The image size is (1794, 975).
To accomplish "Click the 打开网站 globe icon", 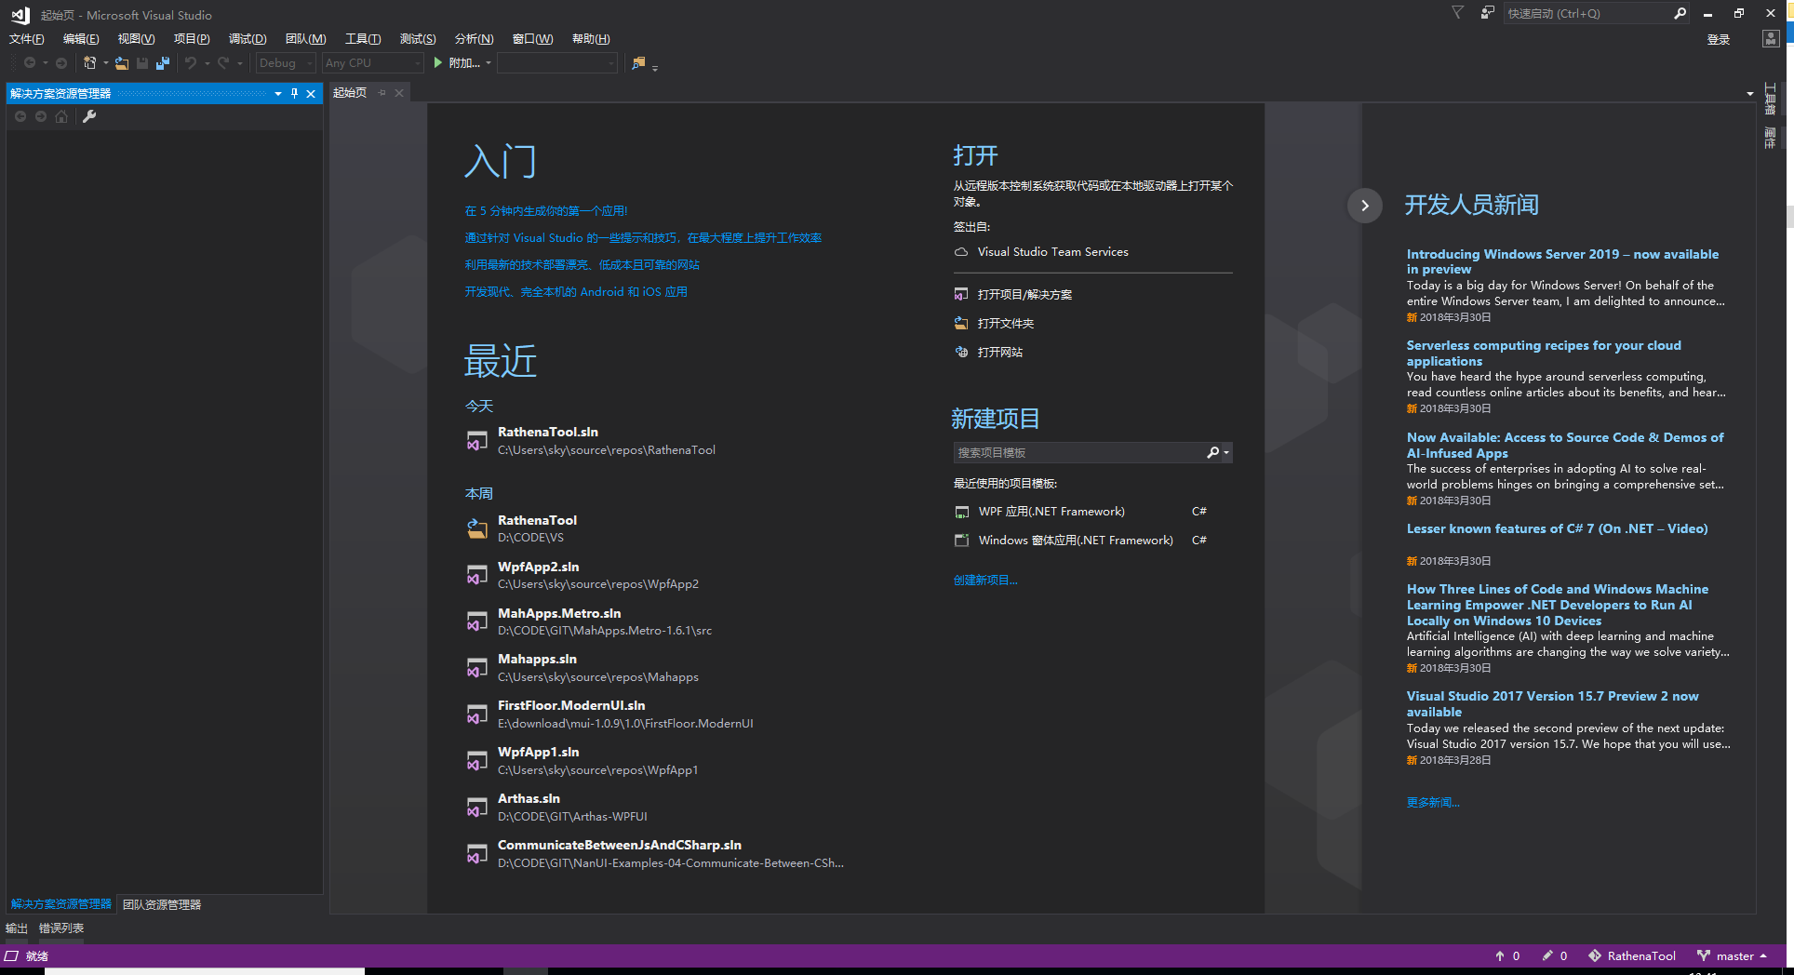I will tap(961, 352).
